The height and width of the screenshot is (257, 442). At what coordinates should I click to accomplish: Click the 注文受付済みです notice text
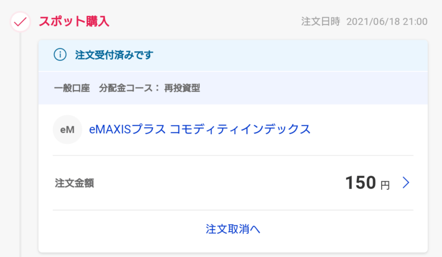(114, 55)
